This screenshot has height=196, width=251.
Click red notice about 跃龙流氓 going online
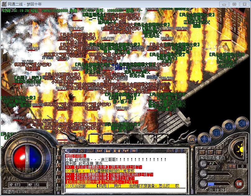[x=104, y=167]
